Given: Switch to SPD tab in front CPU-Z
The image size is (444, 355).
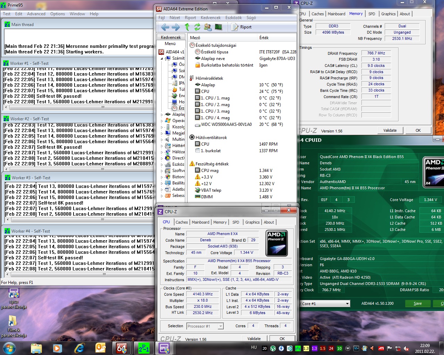Looking at the screenshot, I should [x=236, y=222].
